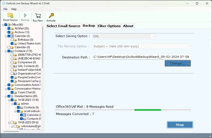Viewport: 212px width, 138px height.
Task: Collapse the Contacts (110) node
Action: click(x=6, y=51)
